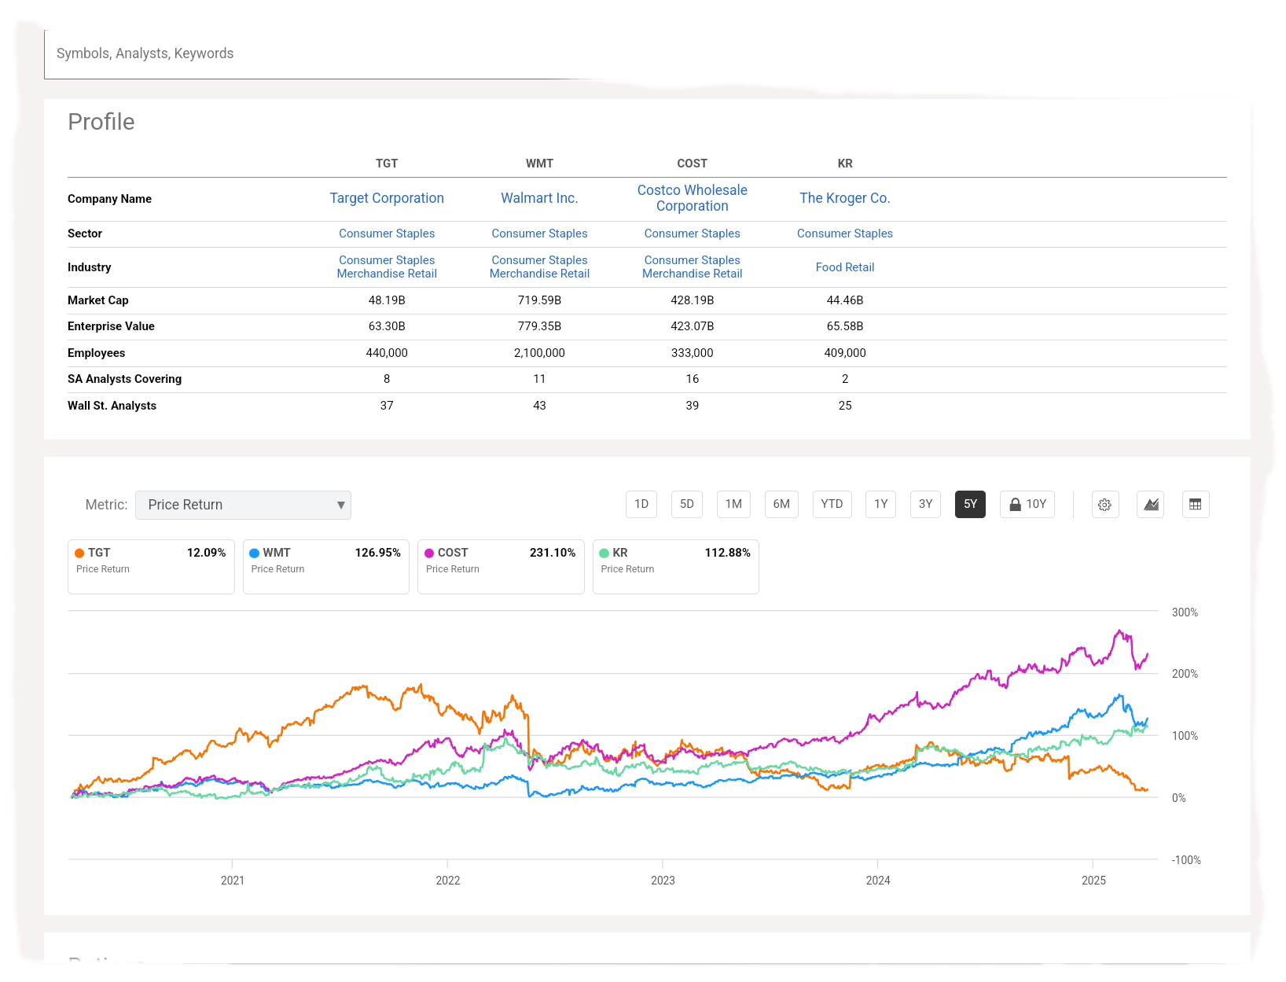1286x982 pixels.
Task: Choose the 6M time range
Action: tap(781, 504)
